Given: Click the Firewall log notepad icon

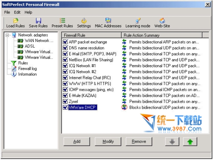Looking at the screenshot, I should click(14, 69).
